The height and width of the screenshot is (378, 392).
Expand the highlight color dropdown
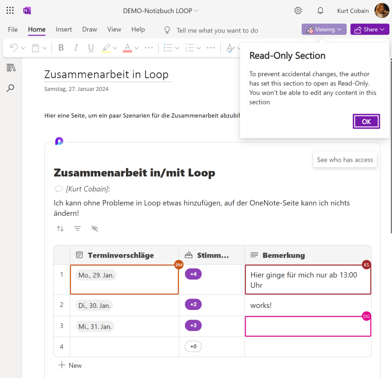[115, 48]
